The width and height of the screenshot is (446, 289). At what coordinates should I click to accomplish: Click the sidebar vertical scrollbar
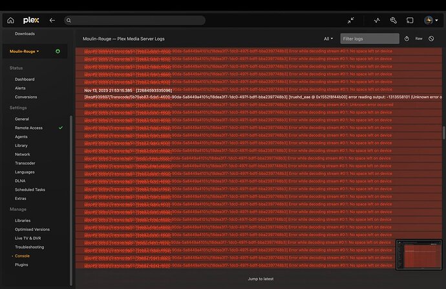coord(71,201)
